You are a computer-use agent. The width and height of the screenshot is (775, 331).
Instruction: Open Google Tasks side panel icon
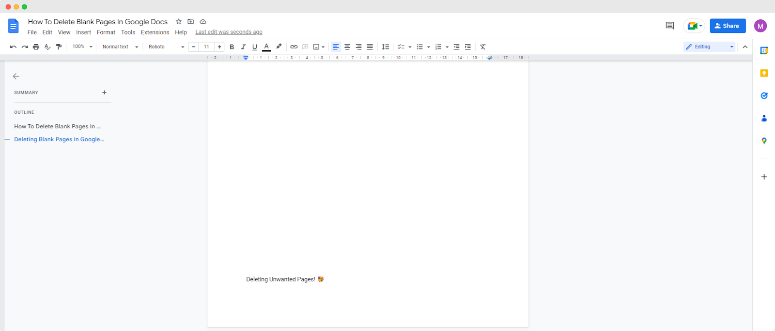764,95
